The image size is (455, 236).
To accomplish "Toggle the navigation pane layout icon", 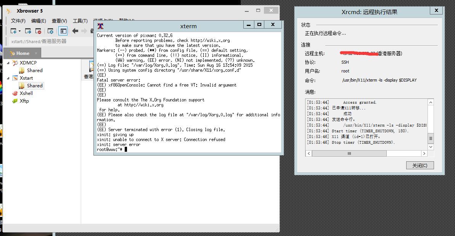I will [x=63, y=31].
